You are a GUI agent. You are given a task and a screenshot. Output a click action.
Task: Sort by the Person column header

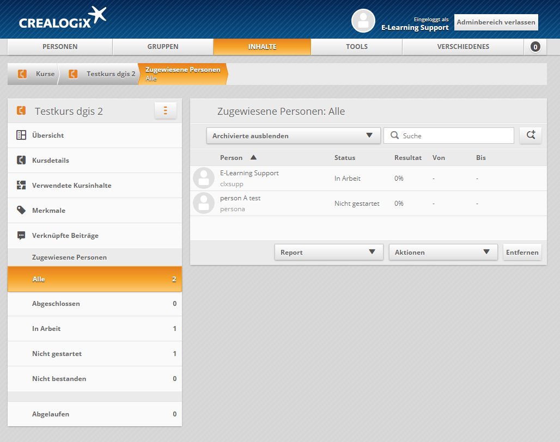[232, 158]
